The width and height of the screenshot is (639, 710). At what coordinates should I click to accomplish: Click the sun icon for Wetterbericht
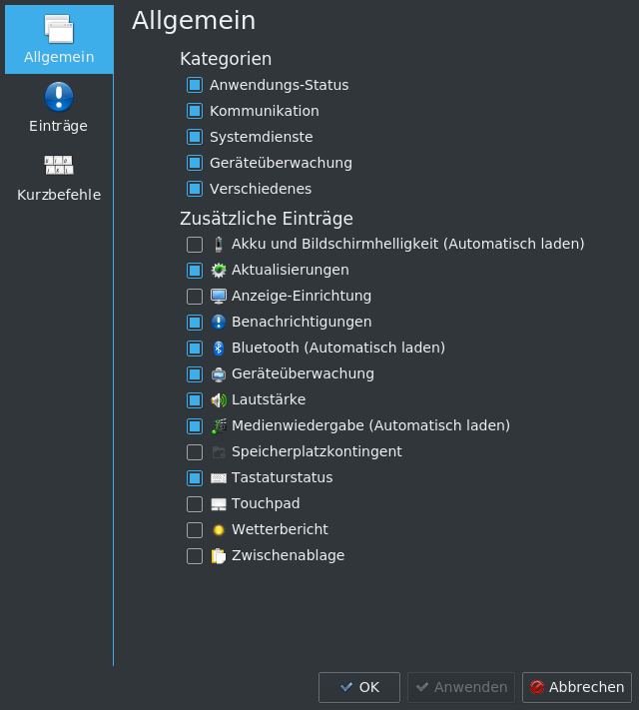pos(219,530)
